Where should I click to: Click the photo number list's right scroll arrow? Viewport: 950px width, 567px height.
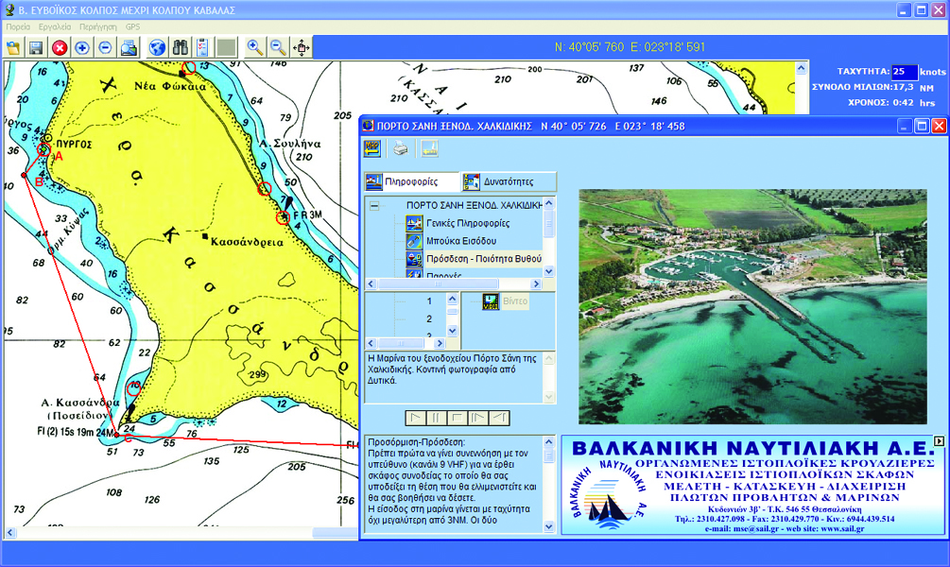(440, 343)
